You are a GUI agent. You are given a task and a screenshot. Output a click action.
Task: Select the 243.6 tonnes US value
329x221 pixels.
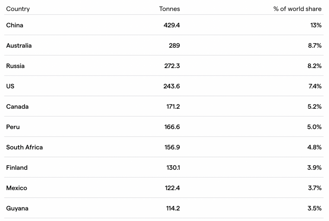click(x=172, y=86)
